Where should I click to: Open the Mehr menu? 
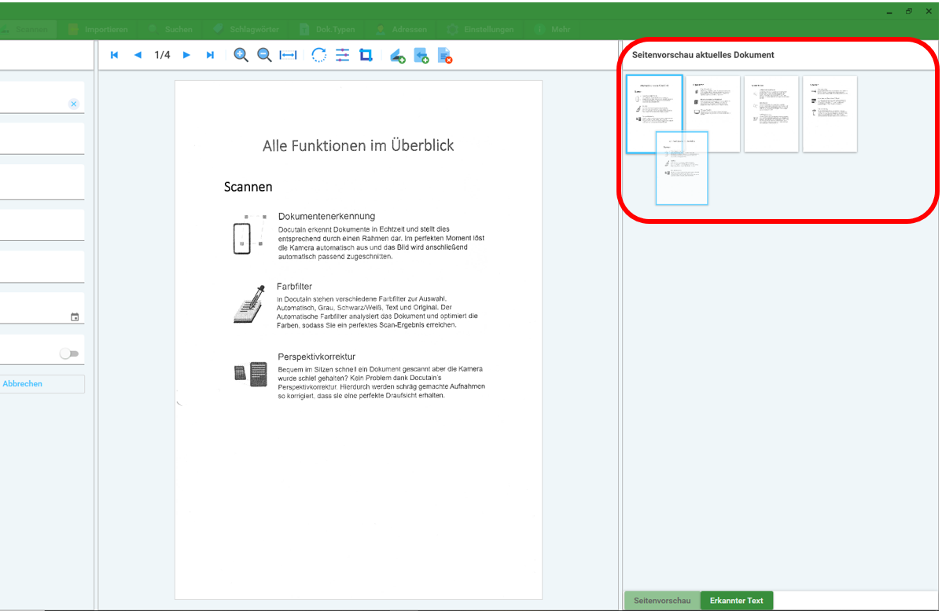coord(553,29)
